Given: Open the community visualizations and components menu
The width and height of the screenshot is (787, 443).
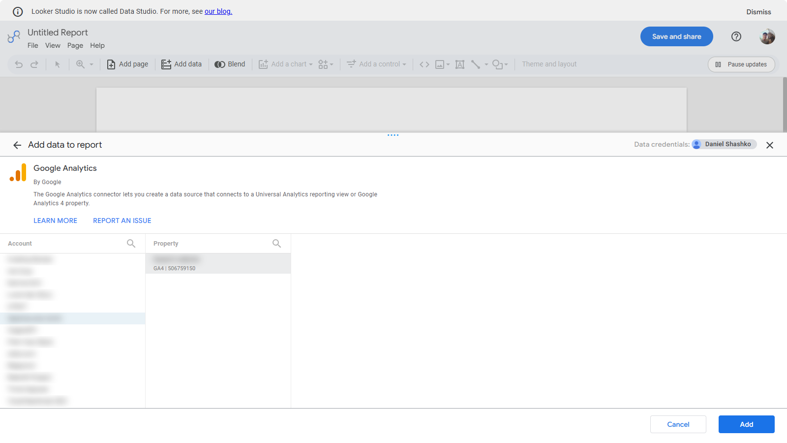Looking at the screenshot, I should pos(326,64).
